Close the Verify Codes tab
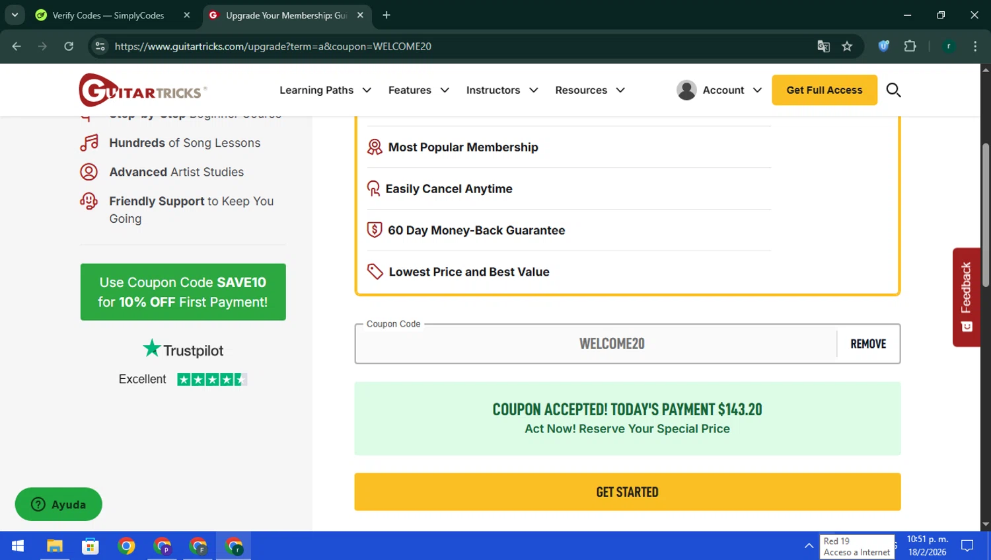991x560 pixels. click(187, 15)
